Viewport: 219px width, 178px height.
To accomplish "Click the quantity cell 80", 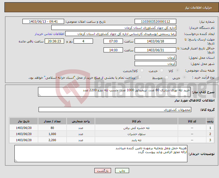I will 52,128.
